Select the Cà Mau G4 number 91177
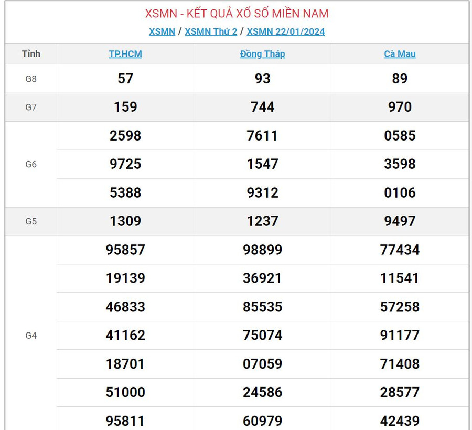The width and height of the screenshot is (472, 430). coord(400,335)
